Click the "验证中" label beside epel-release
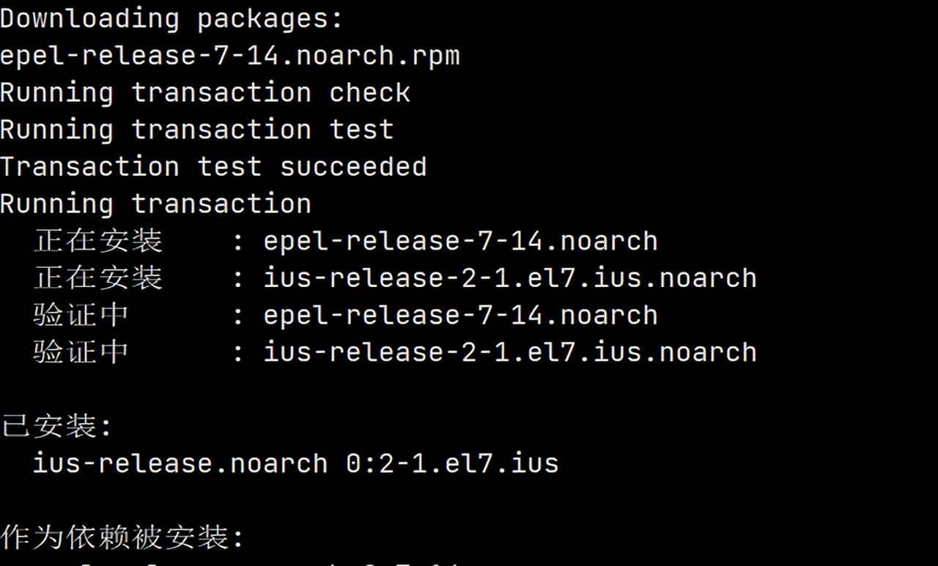This screenshot has height=566, width=938. pos(81,315)
